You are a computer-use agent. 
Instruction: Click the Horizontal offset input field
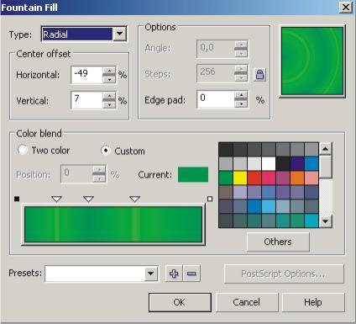(x=86, y=75)
